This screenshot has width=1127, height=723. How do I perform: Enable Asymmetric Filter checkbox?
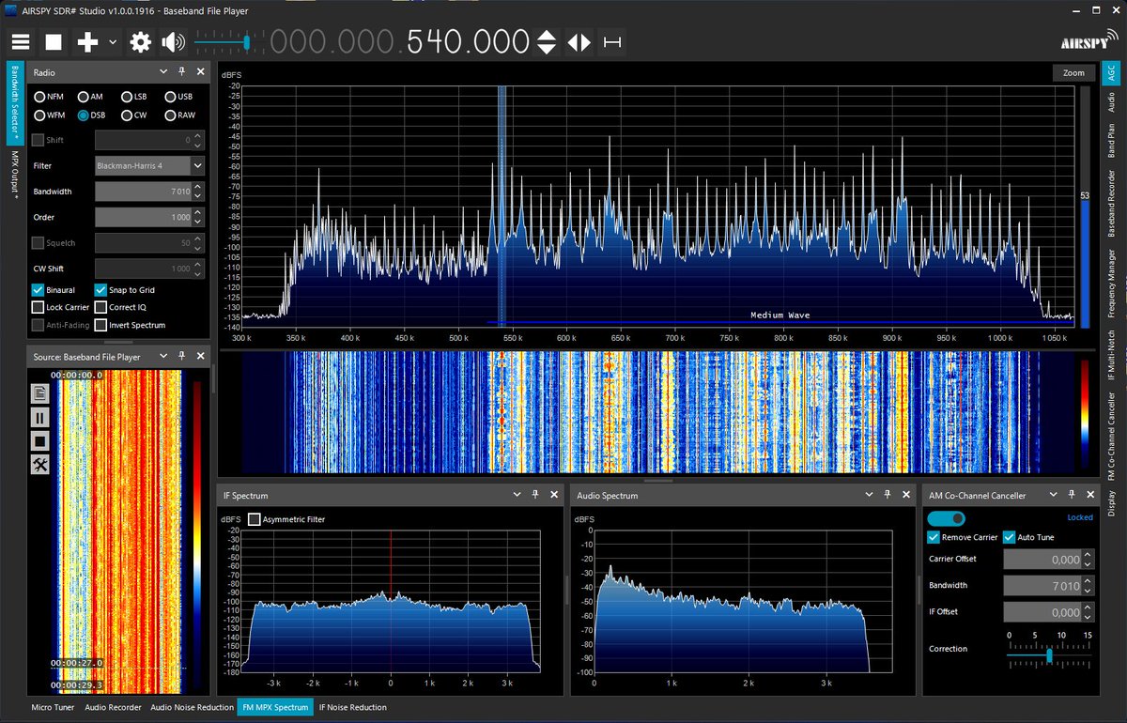(286, 519)
